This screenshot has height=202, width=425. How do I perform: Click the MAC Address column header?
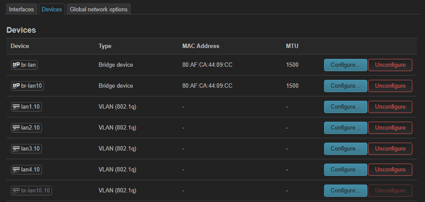(200, 46)
